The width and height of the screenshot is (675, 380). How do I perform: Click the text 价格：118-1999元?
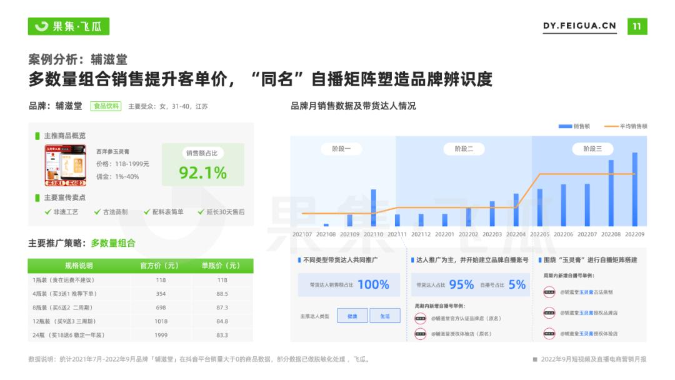tap(122, 164)
